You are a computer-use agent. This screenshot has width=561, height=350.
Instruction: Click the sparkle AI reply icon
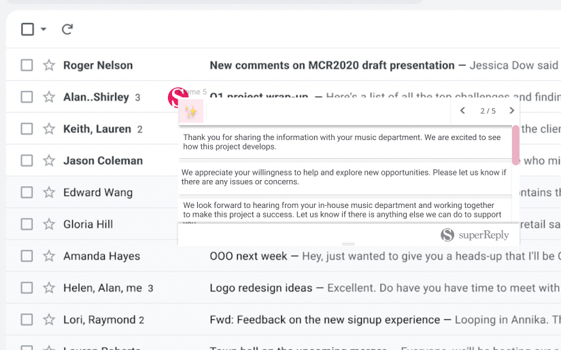[191, 113]
